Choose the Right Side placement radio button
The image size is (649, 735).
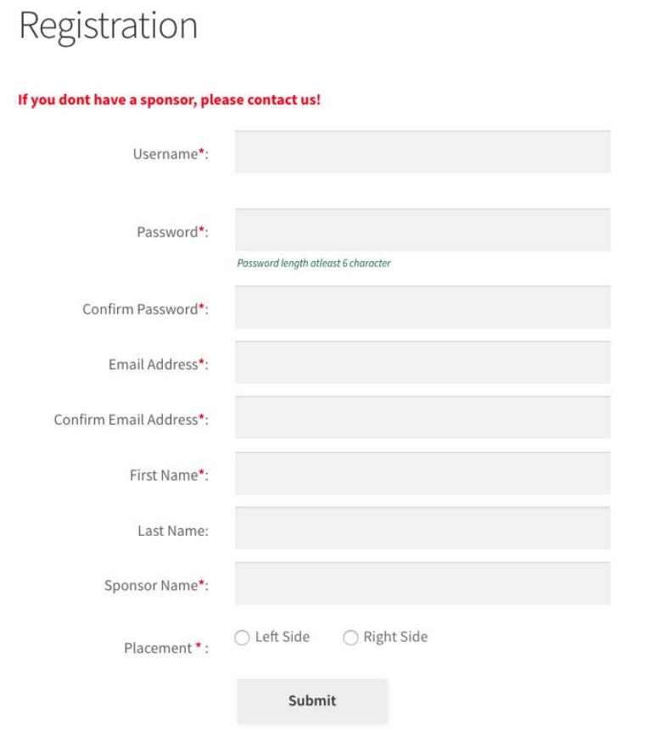tap(350, 638)
